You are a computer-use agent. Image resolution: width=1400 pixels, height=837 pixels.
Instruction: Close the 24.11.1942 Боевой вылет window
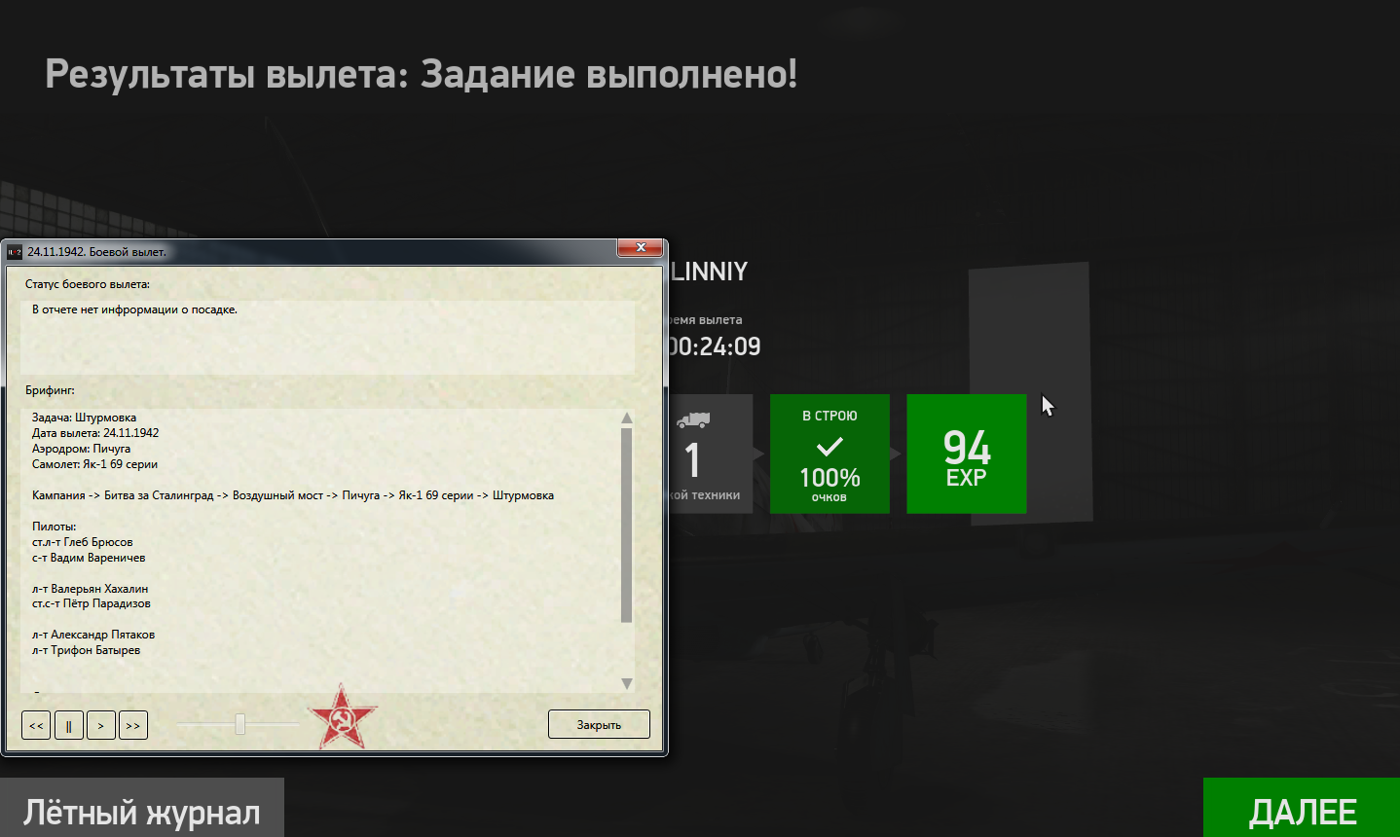pos(641,248)
